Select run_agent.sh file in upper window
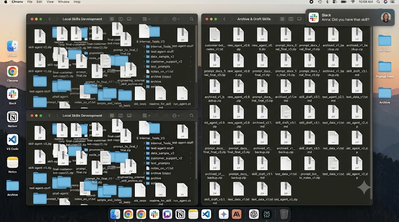The image size is (399, 222). click(182, 96)
